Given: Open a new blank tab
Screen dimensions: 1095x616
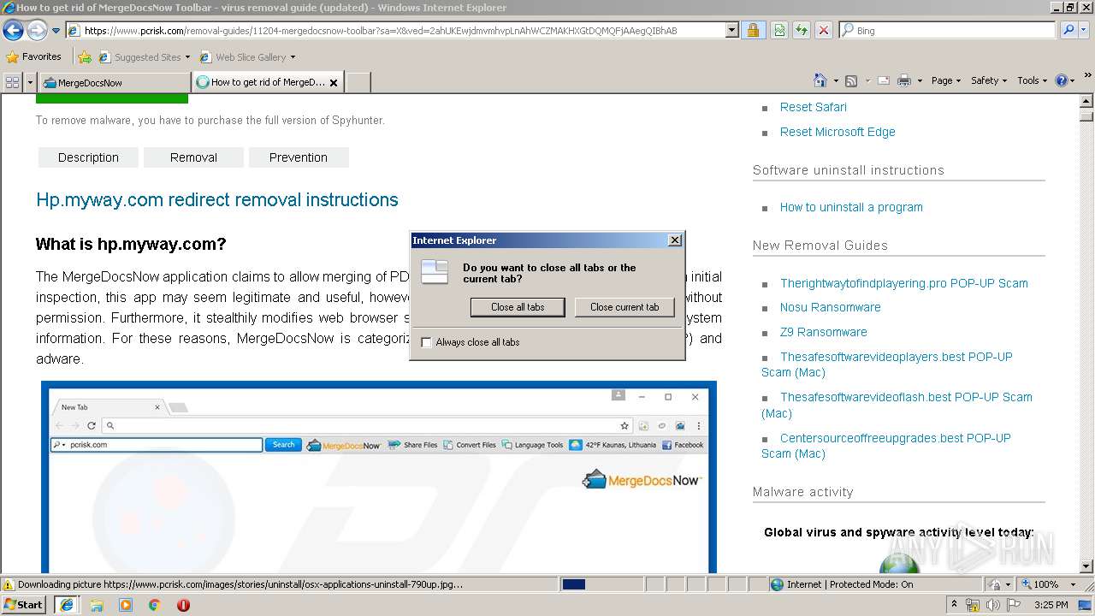Looking at the screenshot, I should pyautogui.click(x=358, y=82).
